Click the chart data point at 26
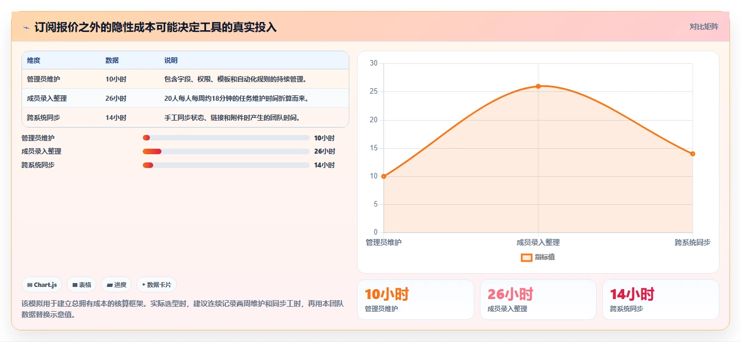Image resolution: width=741 pixels, height=342 pixels. pos(538,86)
